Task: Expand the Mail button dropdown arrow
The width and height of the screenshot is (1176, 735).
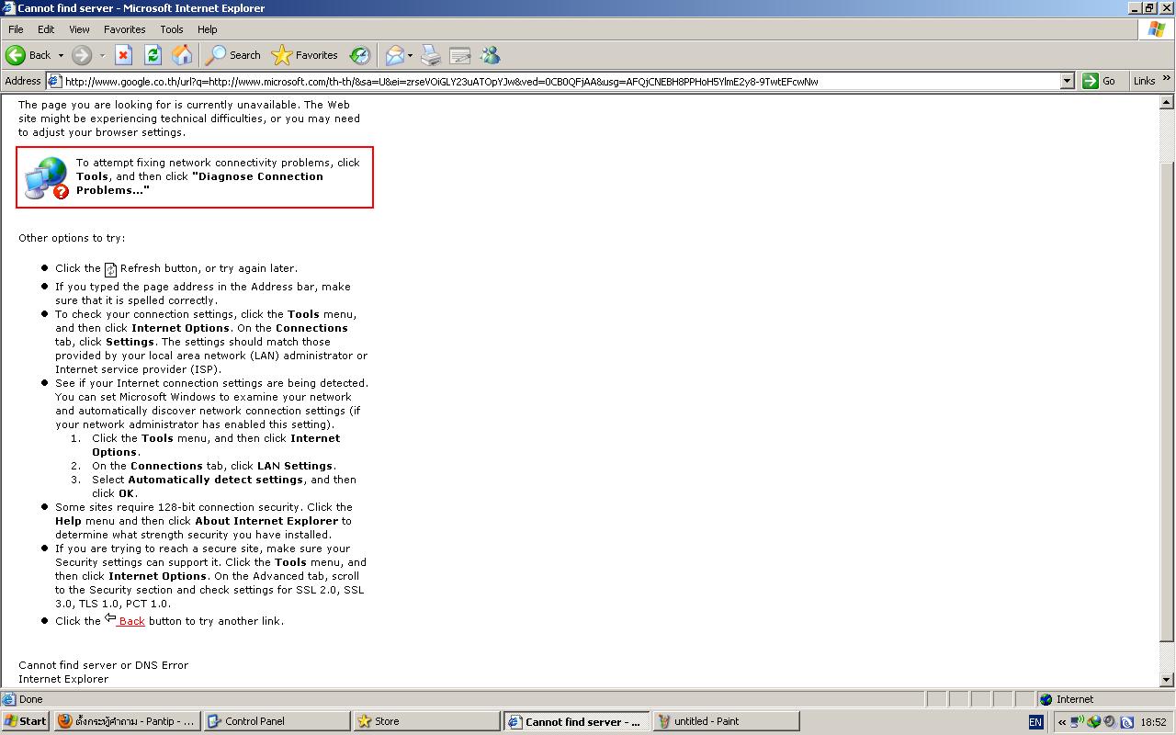Action: (410, 55)
